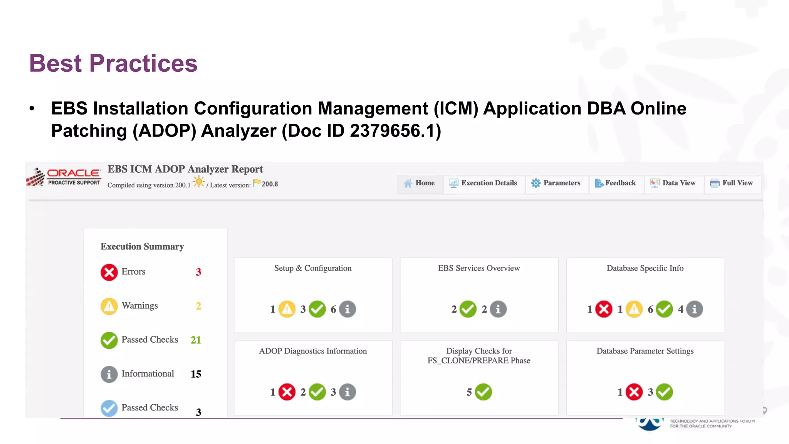The image size is (789, 444).
Task: Click green check in ADOP Diagnostics Information card
Action: pyautogui.click(x=317, y=392)
